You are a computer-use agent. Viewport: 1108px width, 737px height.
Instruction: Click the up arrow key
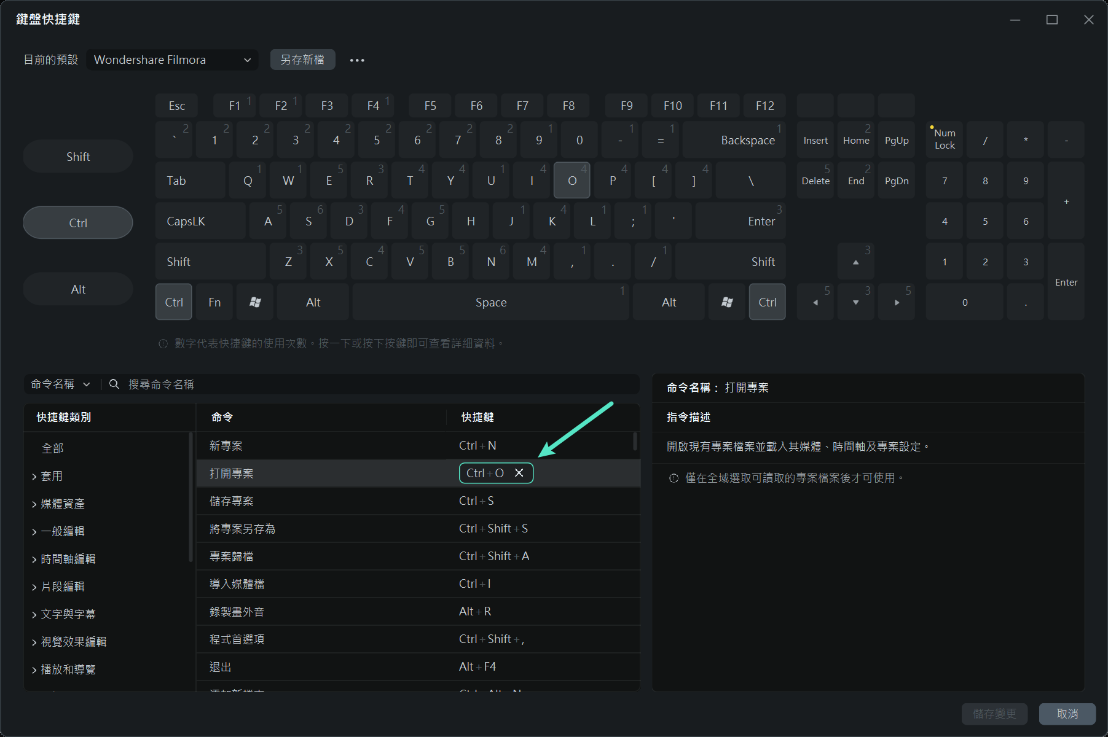856,262
